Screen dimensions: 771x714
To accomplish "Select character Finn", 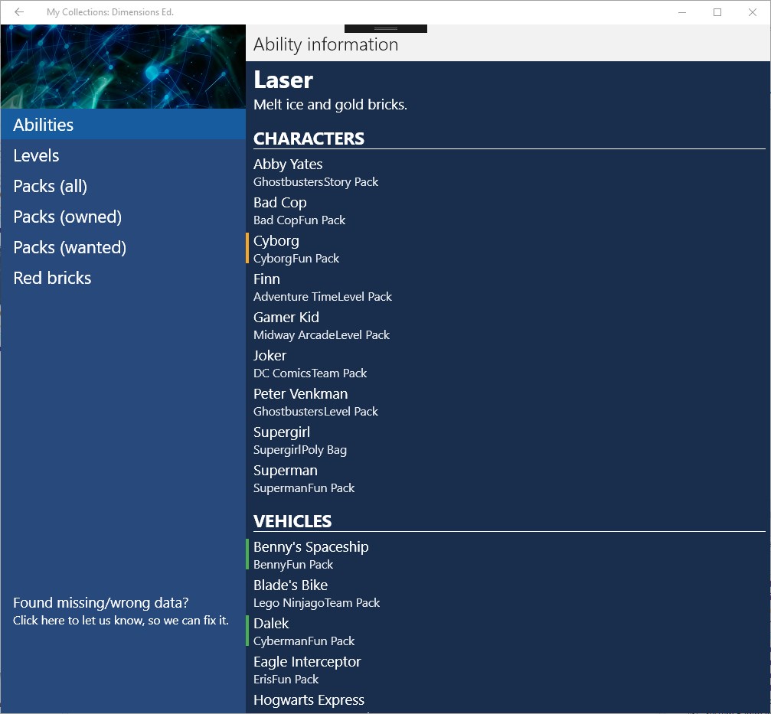I will point(506,287).
